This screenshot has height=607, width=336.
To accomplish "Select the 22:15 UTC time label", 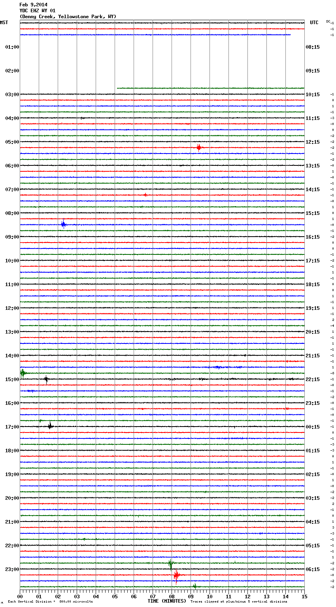I will [x=313, y=379].
